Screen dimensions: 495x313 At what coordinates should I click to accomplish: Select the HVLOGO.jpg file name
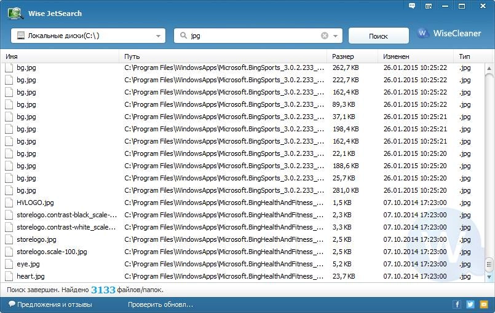point(35,203)
